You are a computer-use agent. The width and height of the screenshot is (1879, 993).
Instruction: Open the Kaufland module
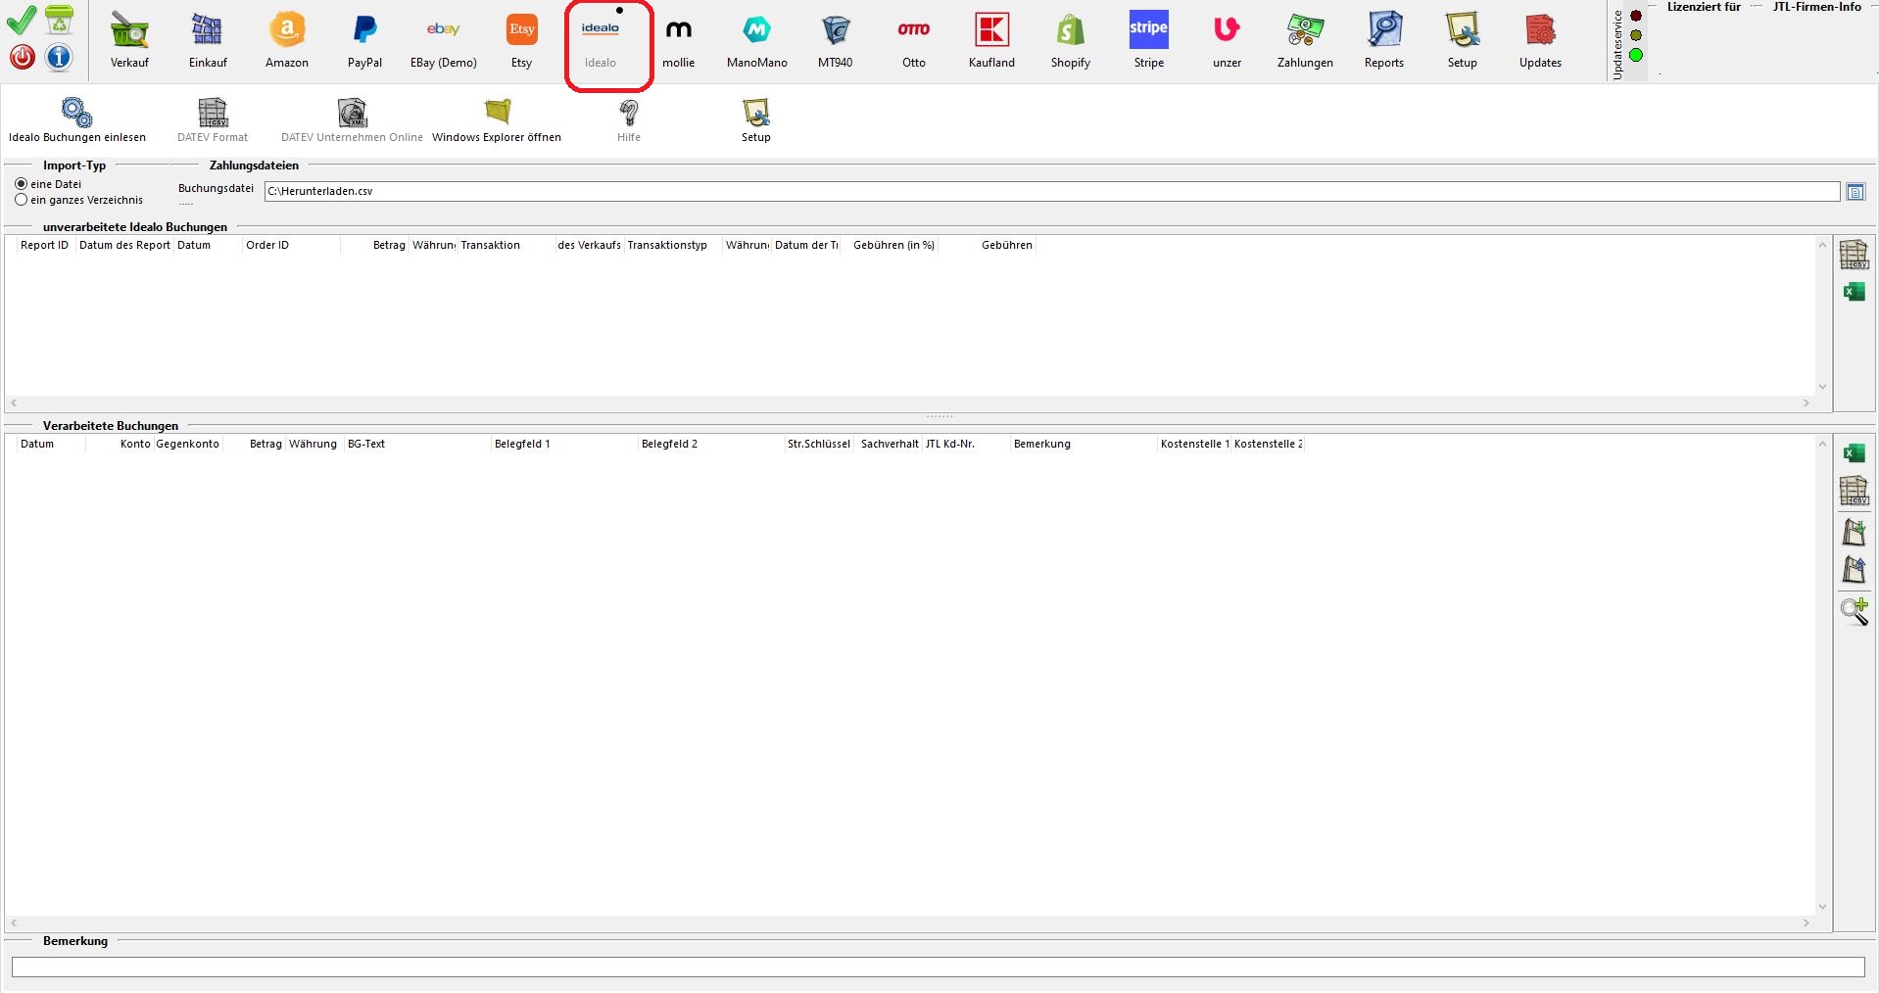click(x=991, y=39)
